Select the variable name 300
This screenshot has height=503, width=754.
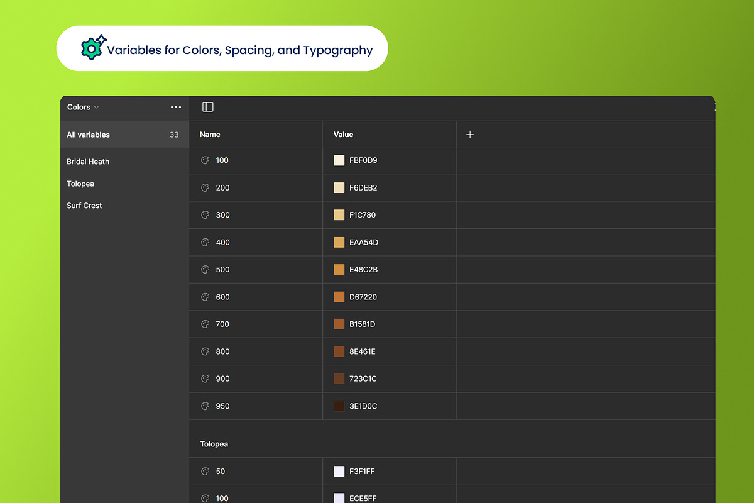click(223, 215)
